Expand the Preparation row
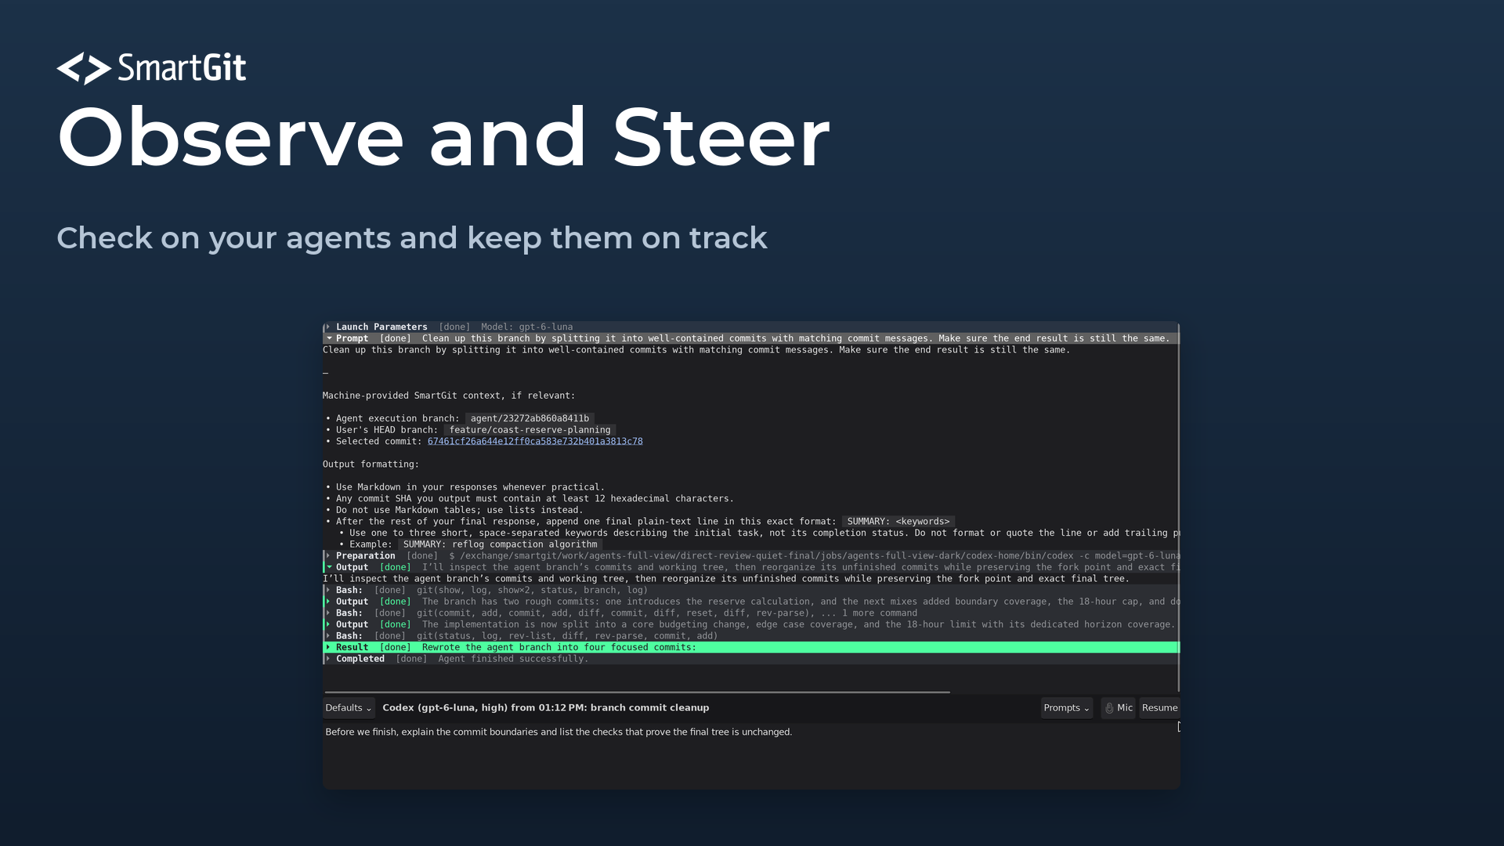 tap(328, 555)
